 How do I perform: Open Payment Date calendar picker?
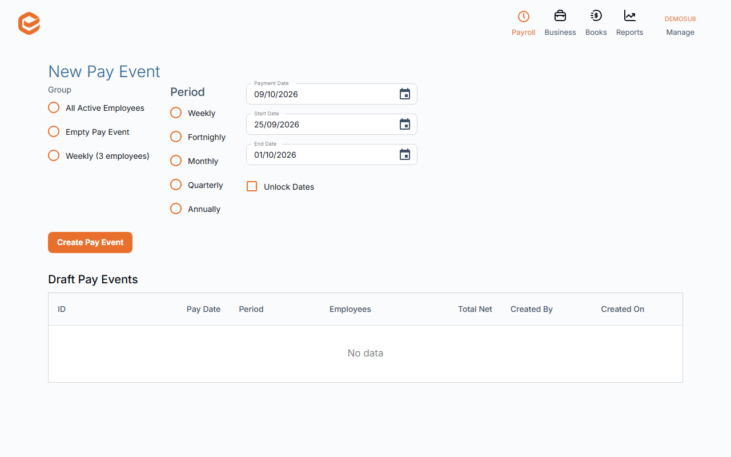(x=405, y=94)
